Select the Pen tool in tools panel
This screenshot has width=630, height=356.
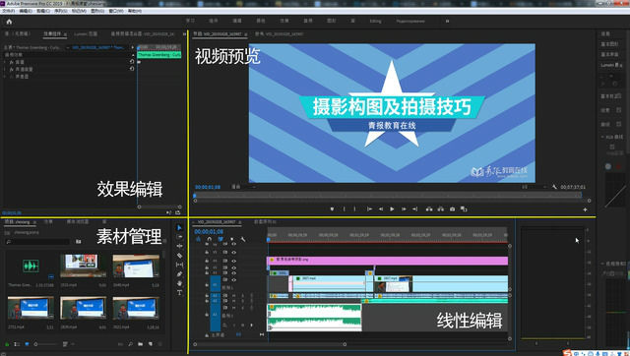(179, 273)
